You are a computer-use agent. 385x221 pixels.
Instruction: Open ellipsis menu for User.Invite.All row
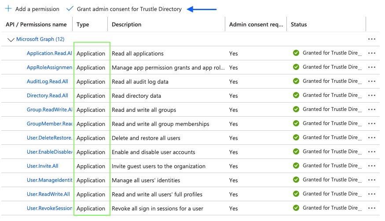(372, 166)
